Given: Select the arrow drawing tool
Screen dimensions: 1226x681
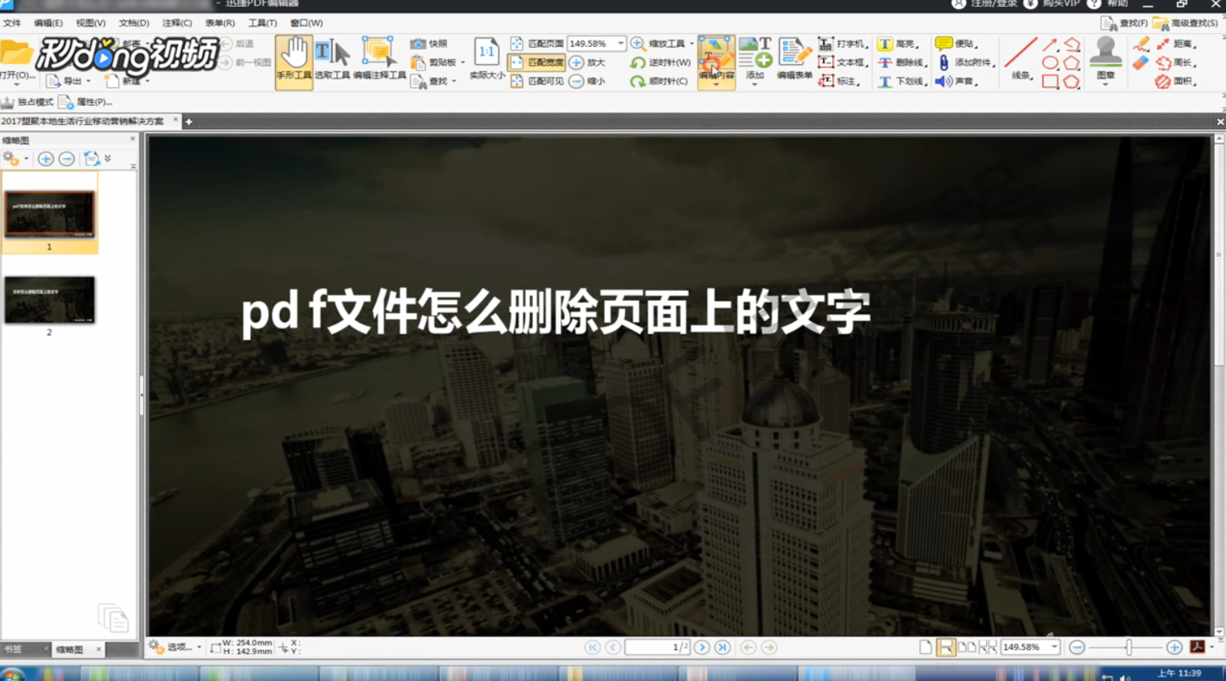Looking at the screenshot, I should pyautogui.click(x=1050, y=44).
